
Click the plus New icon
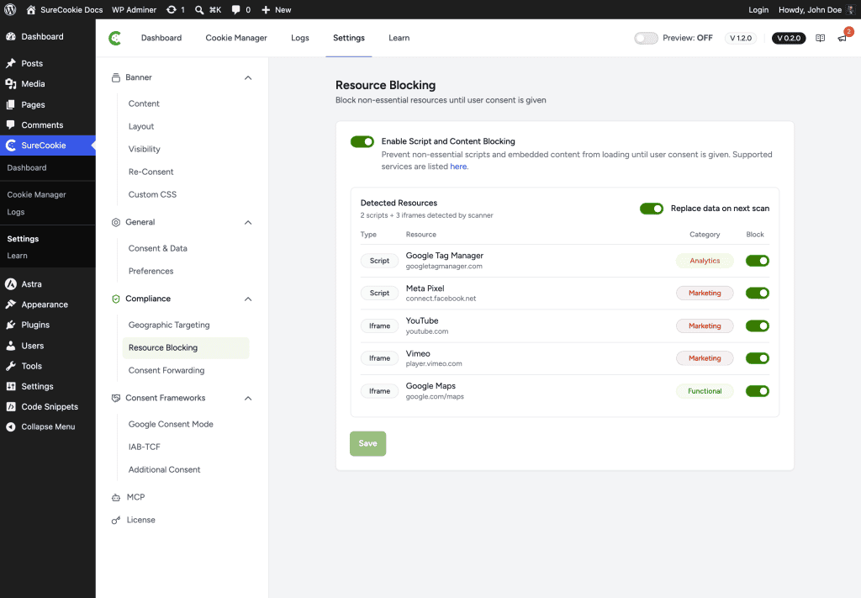point(266,10)
